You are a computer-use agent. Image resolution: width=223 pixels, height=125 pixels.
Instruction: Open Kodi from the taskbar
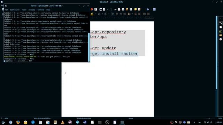click(77, 122)
